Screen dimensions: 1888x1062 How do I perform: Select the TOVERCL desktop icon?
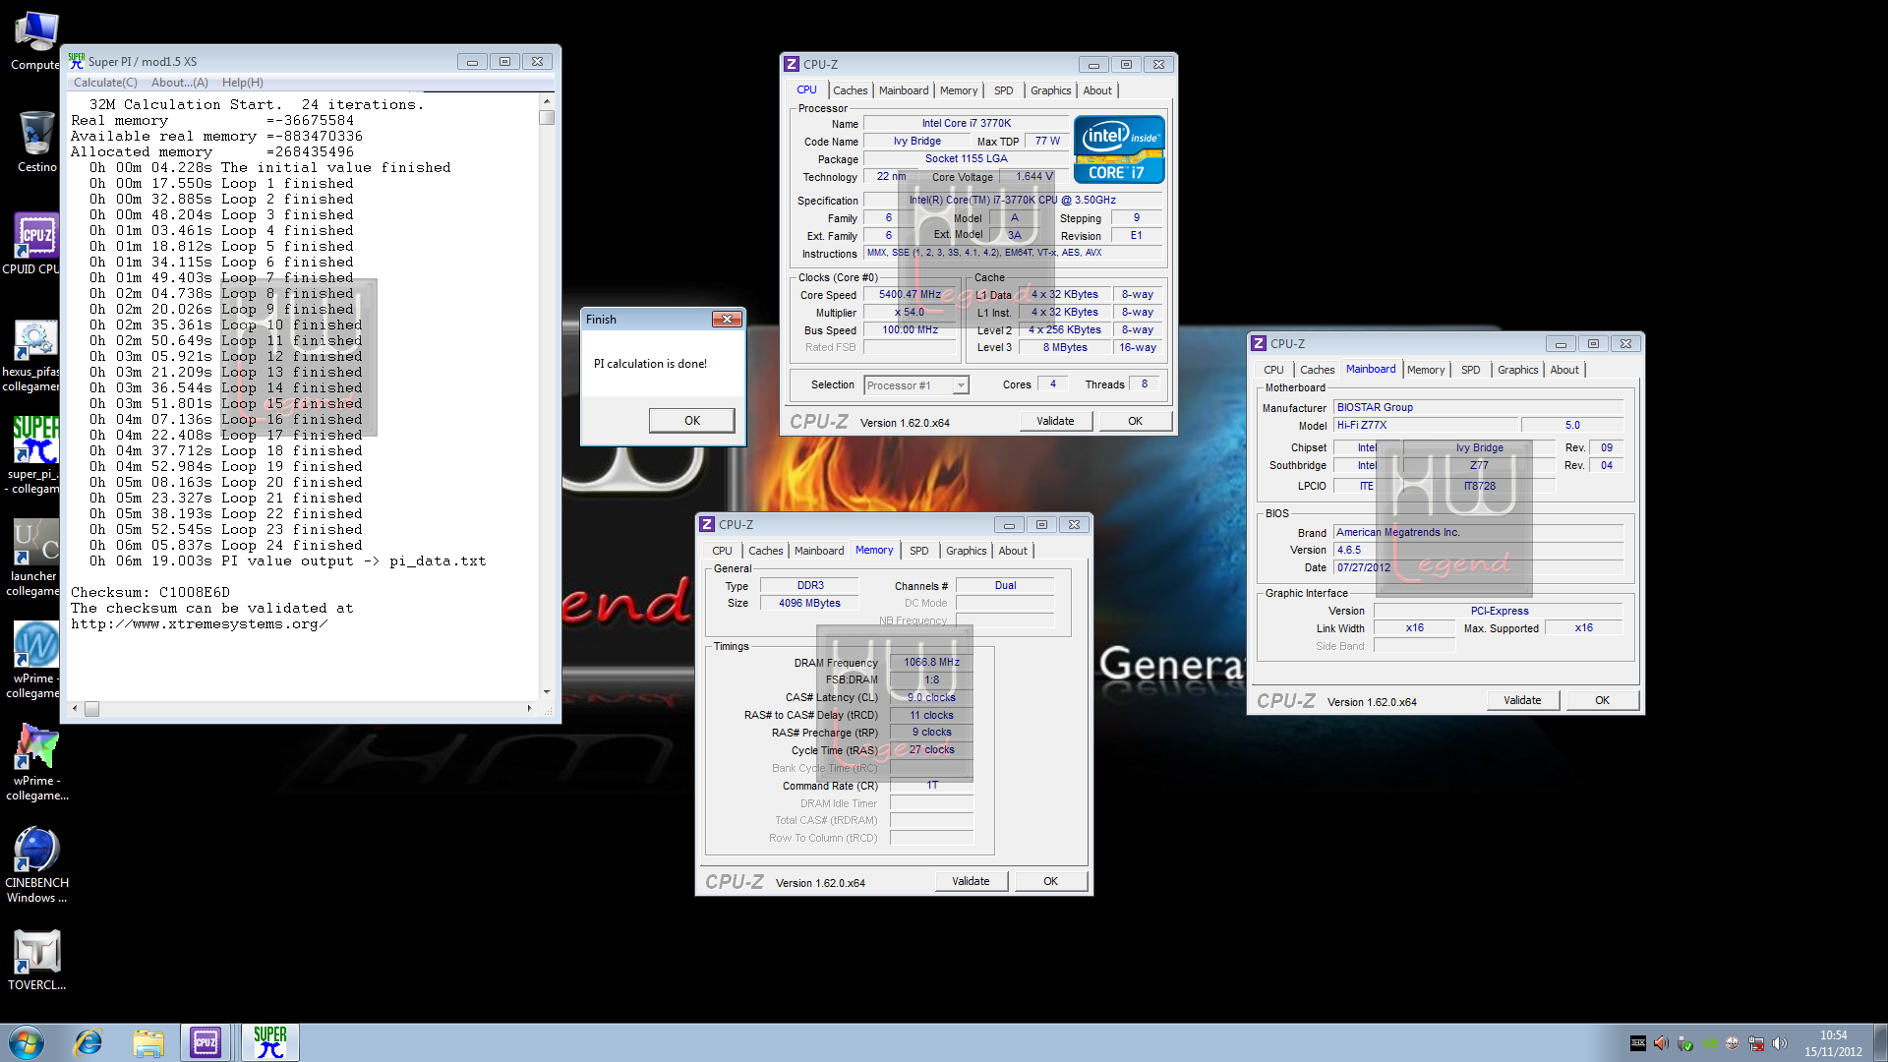pos(36,960)
